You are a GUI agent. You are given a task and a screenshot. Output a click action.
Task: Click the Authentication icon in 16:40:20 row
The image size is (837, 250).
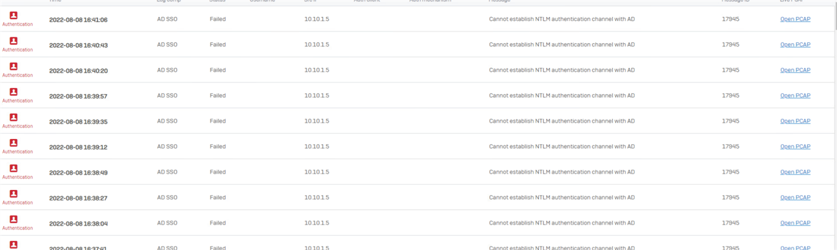[x=13, y=66]
